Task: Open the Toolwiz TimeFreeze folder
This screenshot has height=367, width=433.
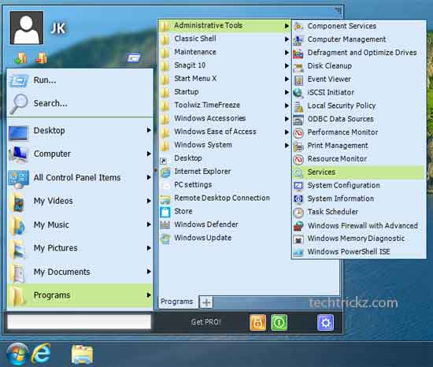Action: pyautogui.click(x=224, y=106)
